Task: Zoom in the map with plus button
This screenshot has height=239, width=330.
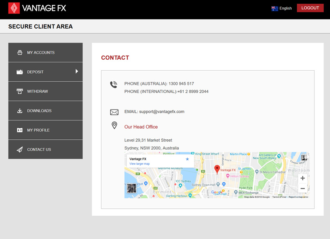Action: pos(303,178)
